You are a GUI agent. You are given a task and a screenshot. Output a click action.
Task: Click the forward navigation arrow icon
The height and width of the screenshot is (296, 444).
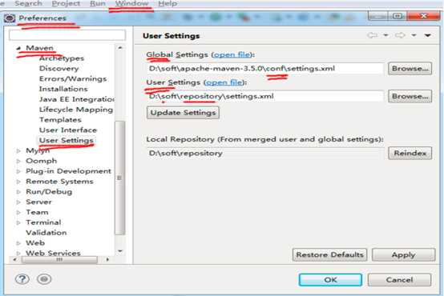(x=400, y=35)
